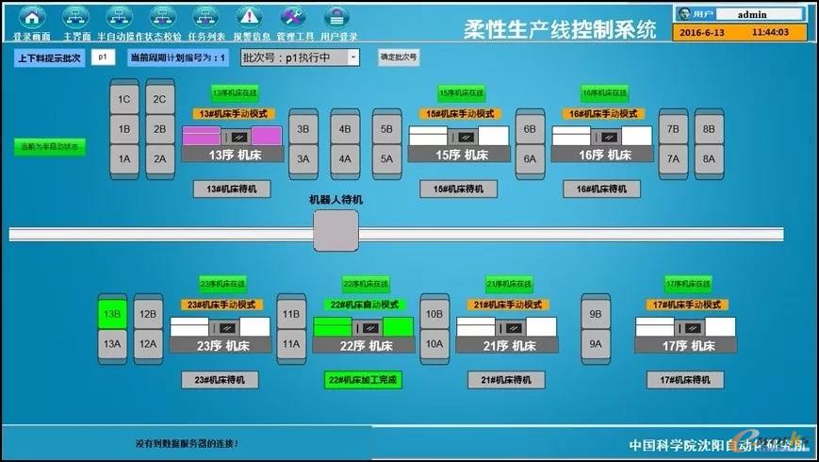The height and width of the screenshot is (462, 819).
Task: Select pallet slot 1C
Action: click(124, 99)
